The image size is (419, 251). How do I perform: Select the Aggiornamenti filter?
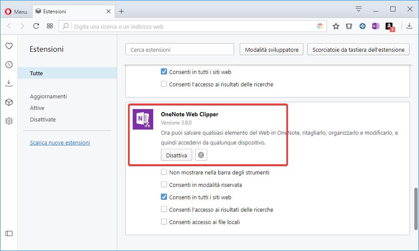[48, 96]
